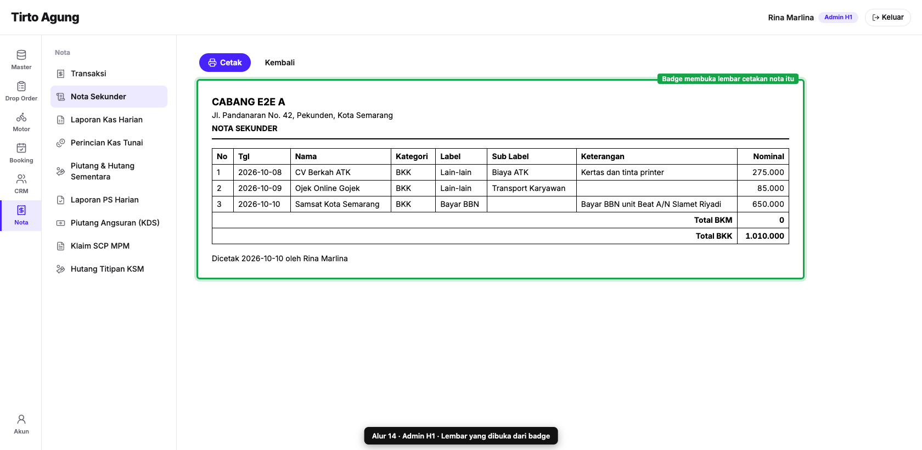
Task: Go to the Motor section icon
Action: [x=21, y=117]
